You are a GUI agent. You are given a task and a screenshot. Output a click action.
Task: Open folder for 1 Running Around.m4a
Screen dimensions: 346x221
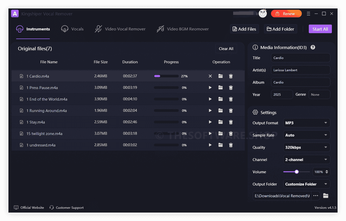click(220, 110)
